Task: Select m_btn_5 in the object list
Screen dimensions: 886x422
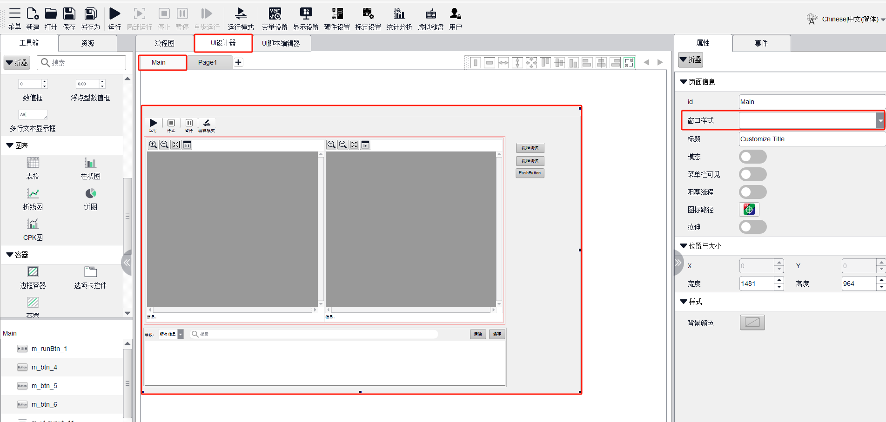Action: click(62, 386)
